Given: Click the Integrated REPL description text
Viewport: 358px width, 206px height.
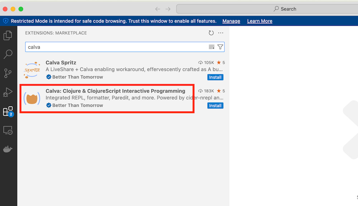Looking at the screenshot, I should [x=135, y=98].
